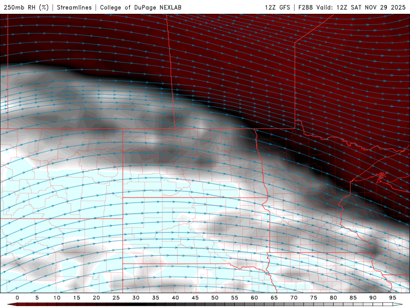
Task: Click the colorbar label "95"
Action: point(392,298)
